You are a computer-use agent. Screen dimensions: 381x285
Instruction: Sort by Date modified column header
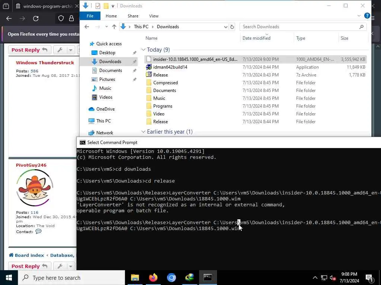point(256,38)
